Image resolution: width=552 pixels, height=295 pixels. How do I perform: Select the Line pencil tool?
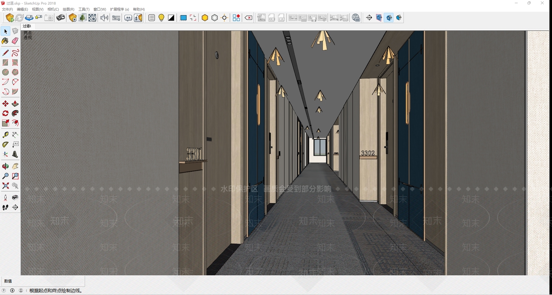(x=6, y=53)
